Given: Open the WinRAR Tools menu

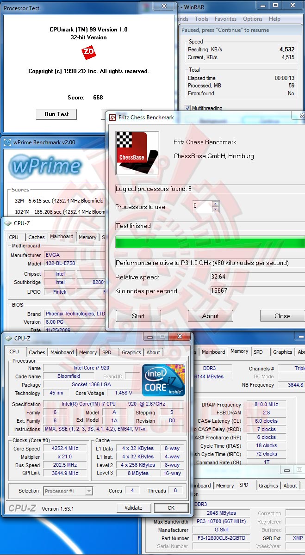Looking at the screenshot, I should coord(201,19).
